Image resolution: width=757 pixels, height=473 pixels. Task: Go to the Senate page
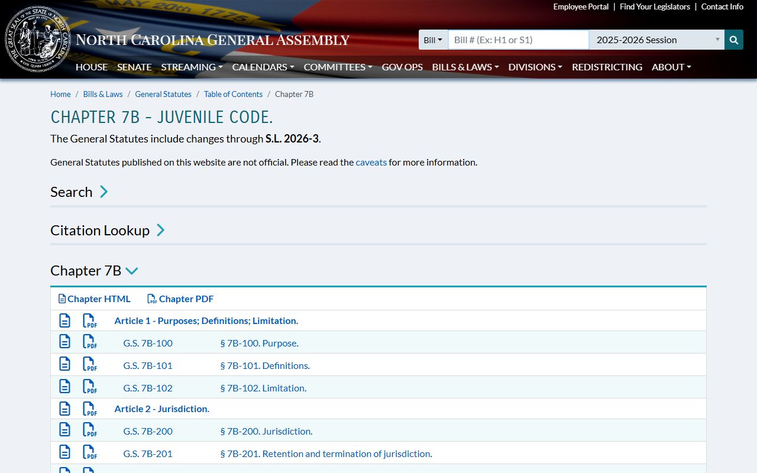134,67
